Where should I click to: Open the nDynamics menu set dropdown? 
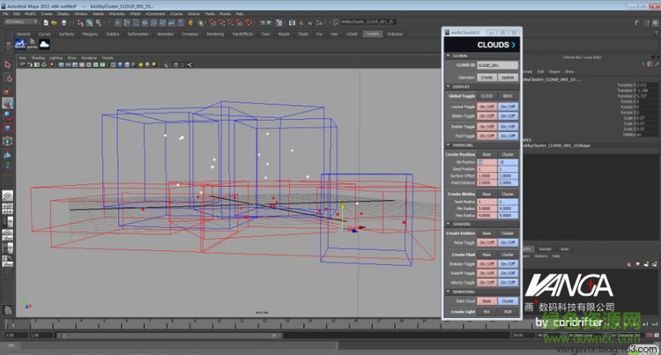[21, 24]
